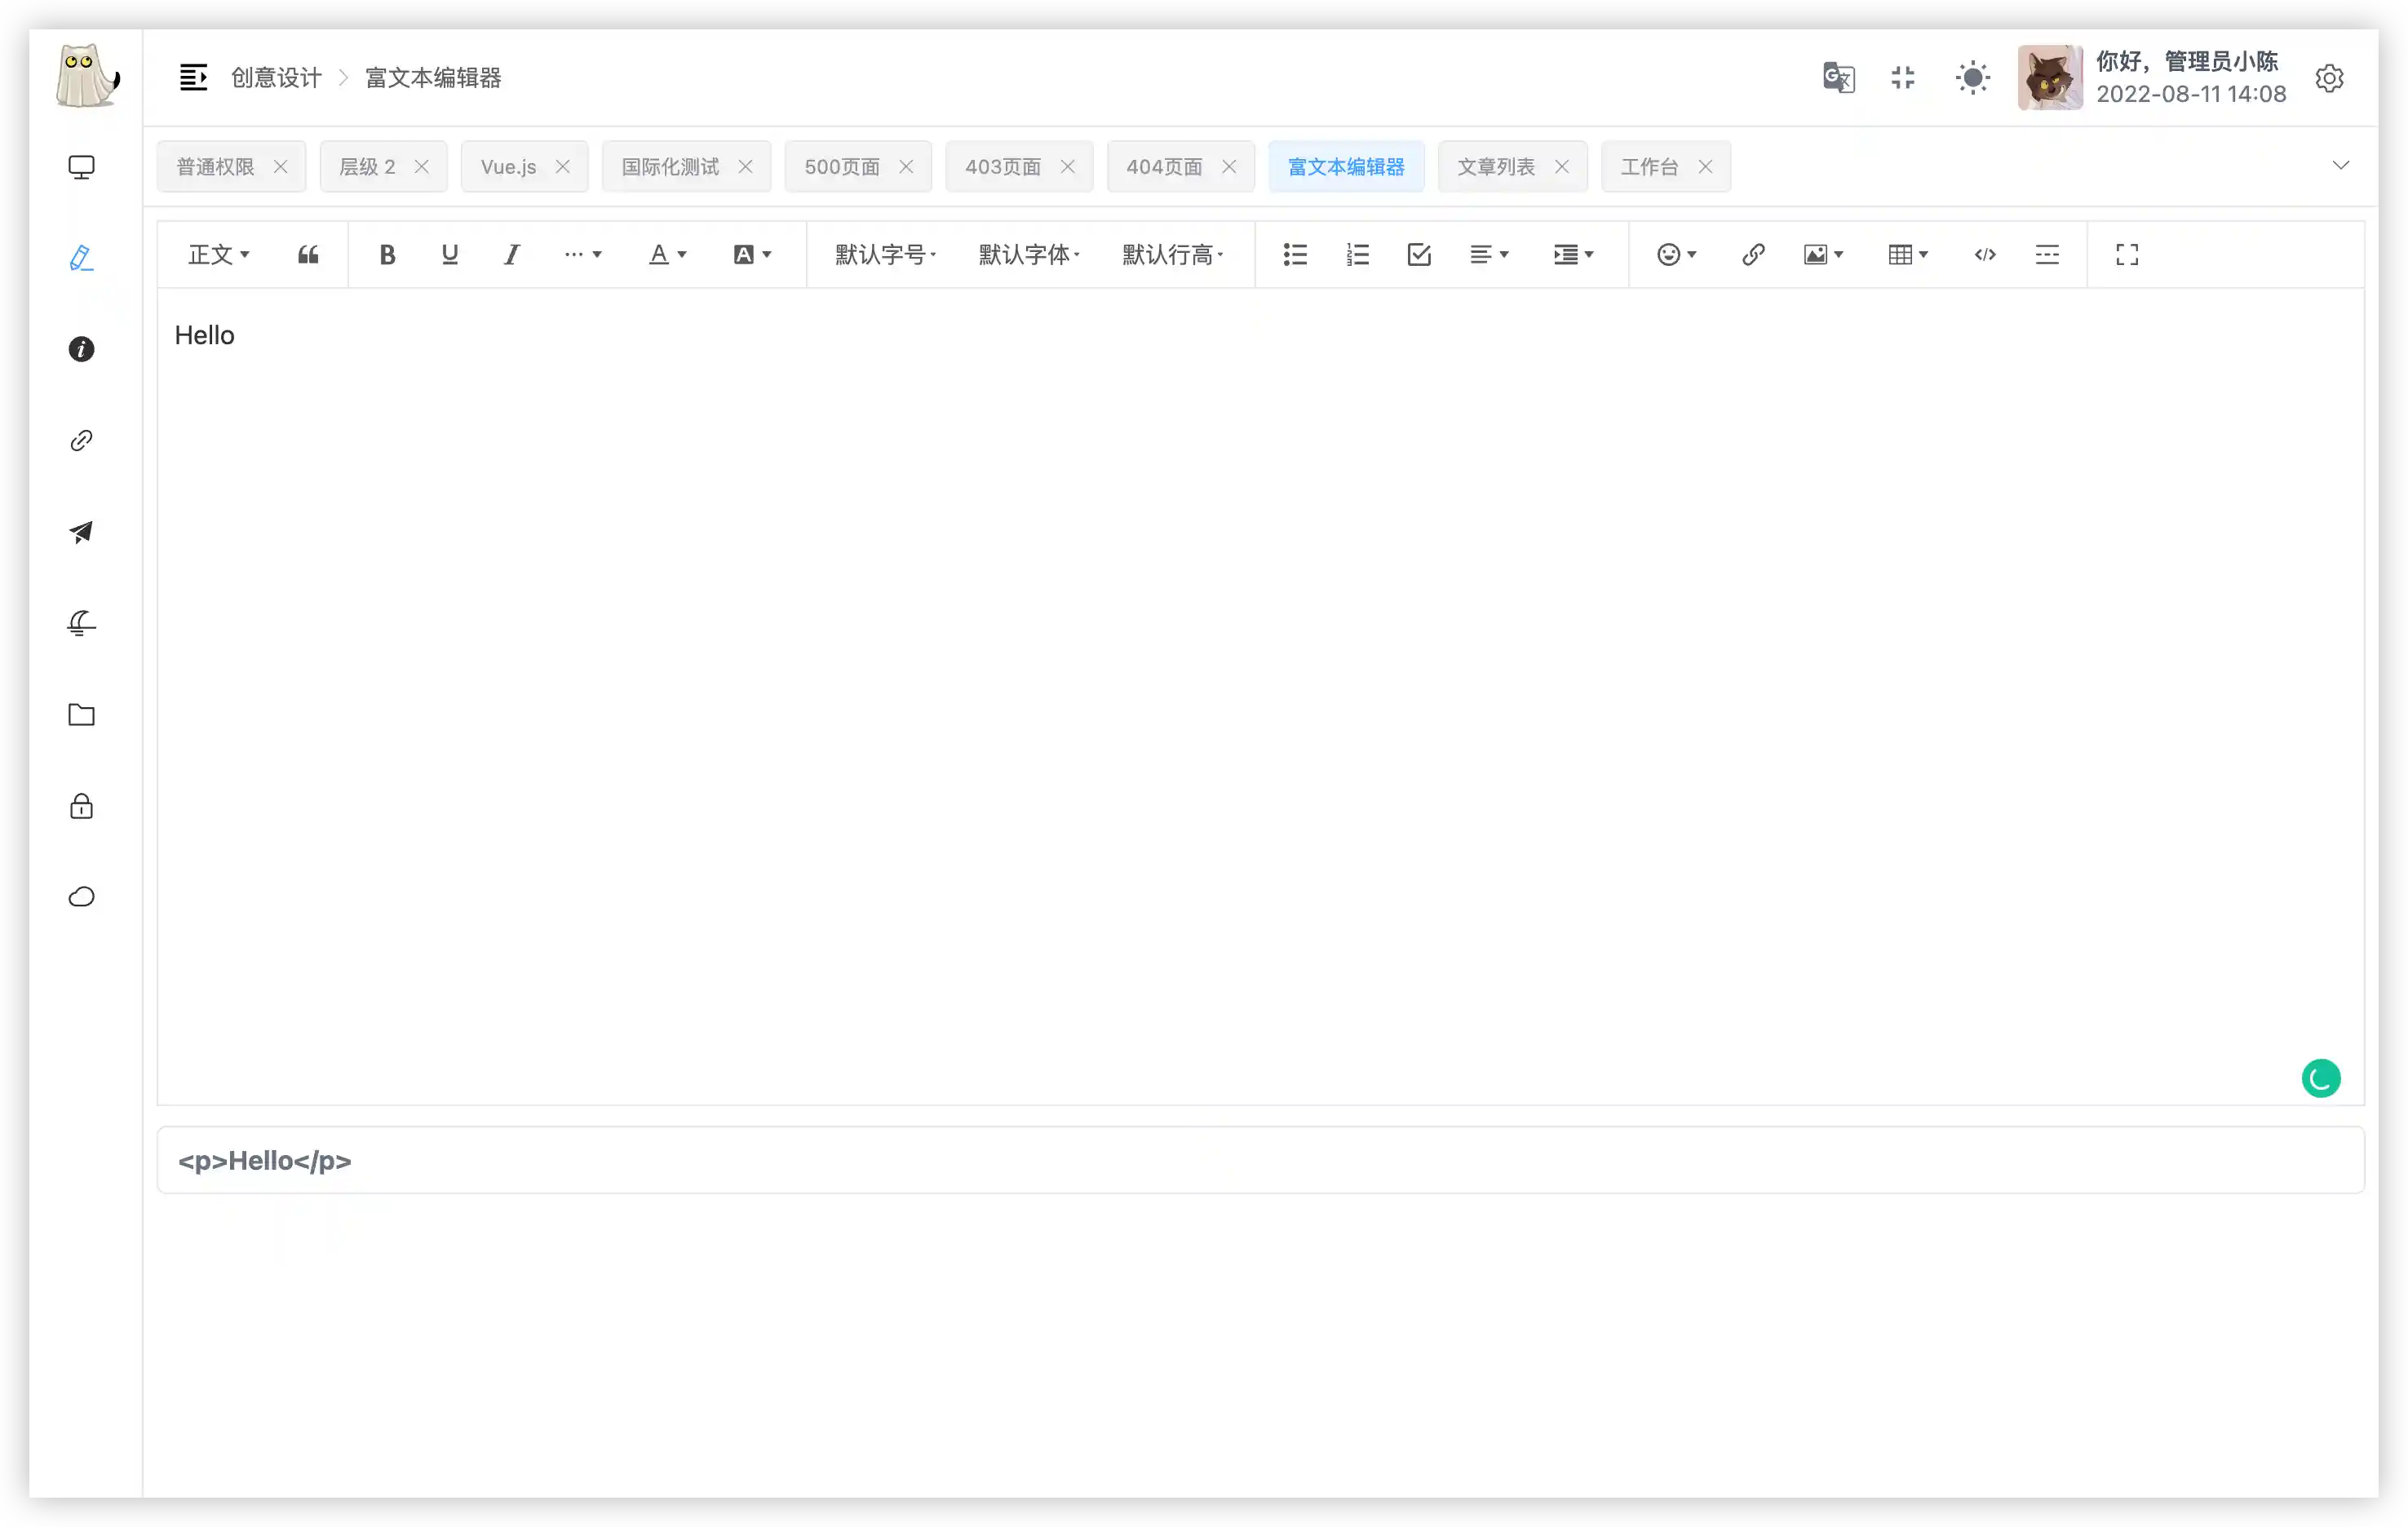This screenshot has height=1527, width=2408.
Task: Open the 默认字号 font size dropdown
Action: [x=883, y=254]
